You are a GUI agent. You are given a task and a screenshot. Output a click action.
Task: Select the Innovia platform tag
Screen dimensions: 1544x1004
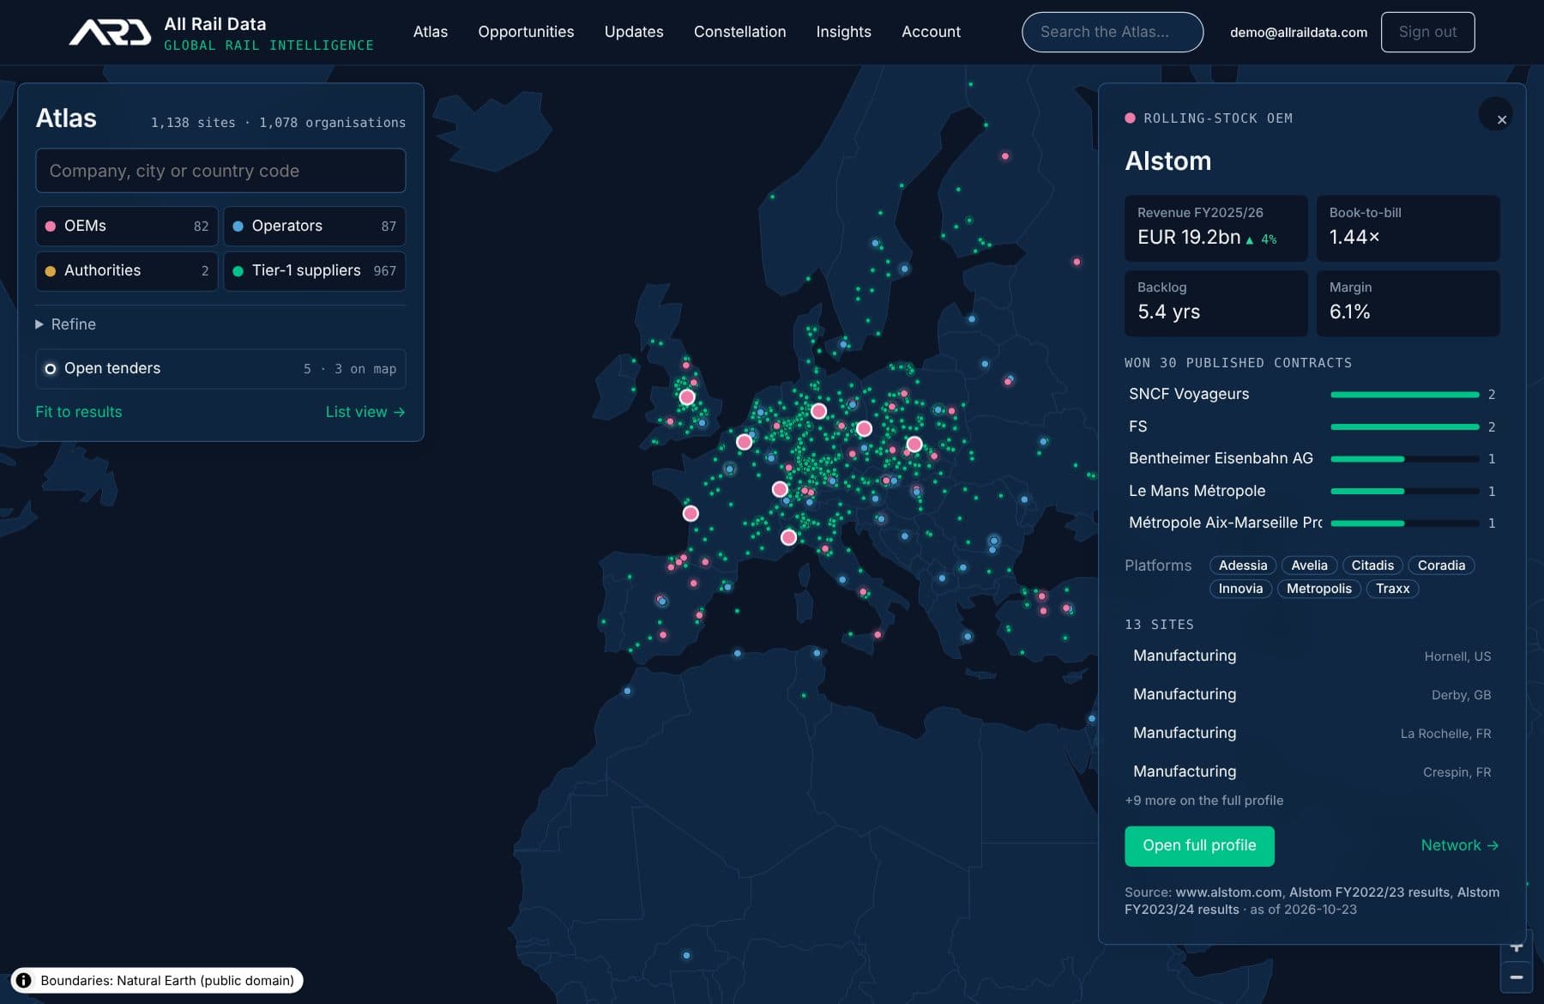[1240, 589]
